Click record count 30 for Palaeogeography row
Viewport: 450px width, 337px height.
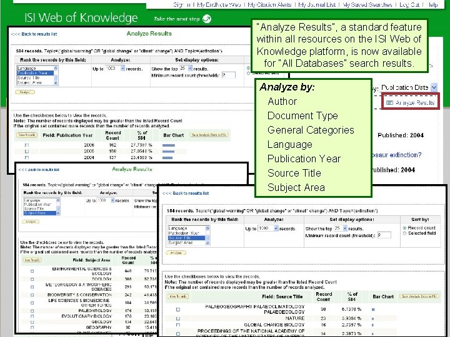(323, 309)
